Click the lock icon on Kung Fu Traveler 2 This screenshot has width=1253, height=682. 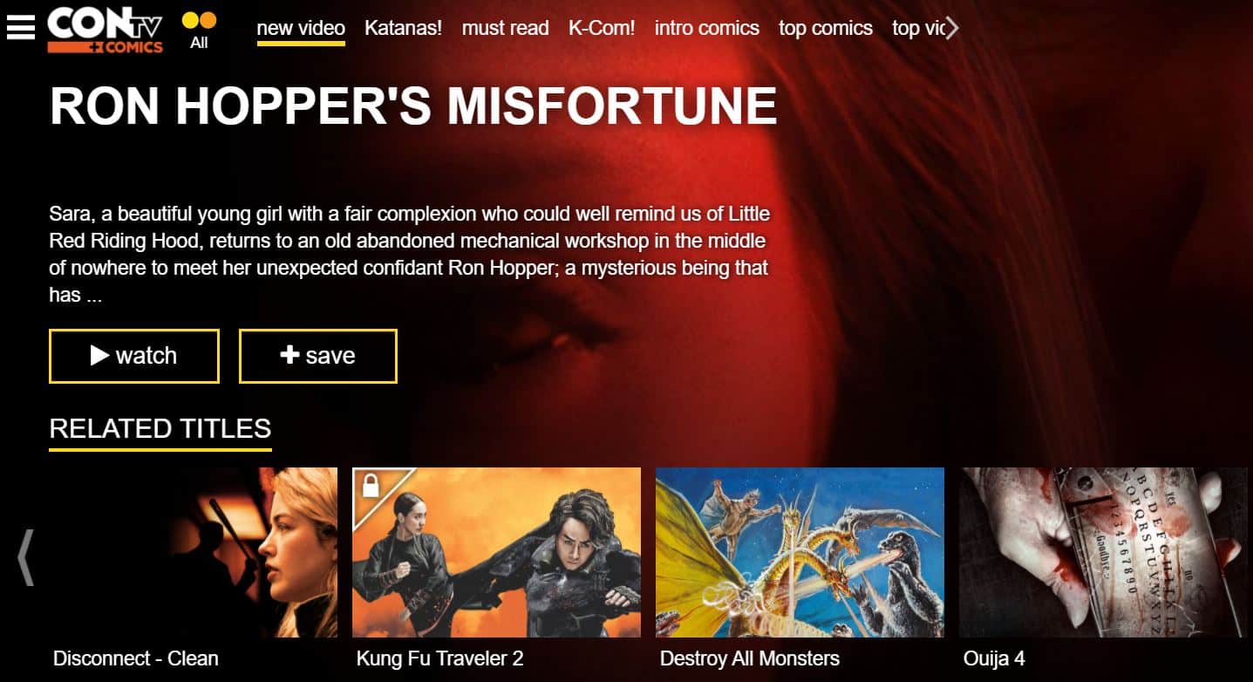(371, 486)
